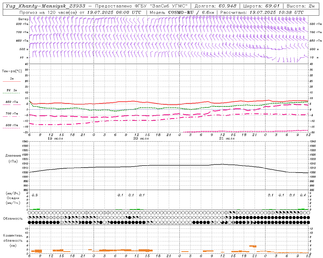Viewport: 323px width, 258px height.
Task: Click the station title Yug_Khanty-Mansiysk_23933
Action: click(x=45, y=6)
